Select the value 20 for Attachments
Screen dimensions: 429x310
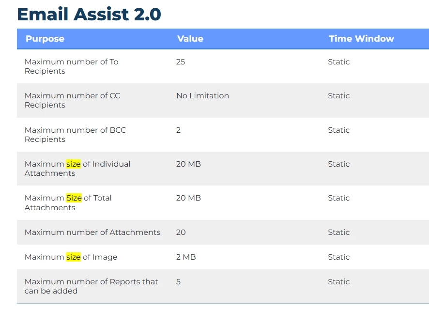pyautogui.click(x=181, y=232)
